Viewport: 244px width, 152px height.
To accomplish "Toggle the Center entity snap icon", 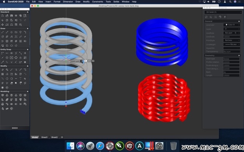I will 7,58.
